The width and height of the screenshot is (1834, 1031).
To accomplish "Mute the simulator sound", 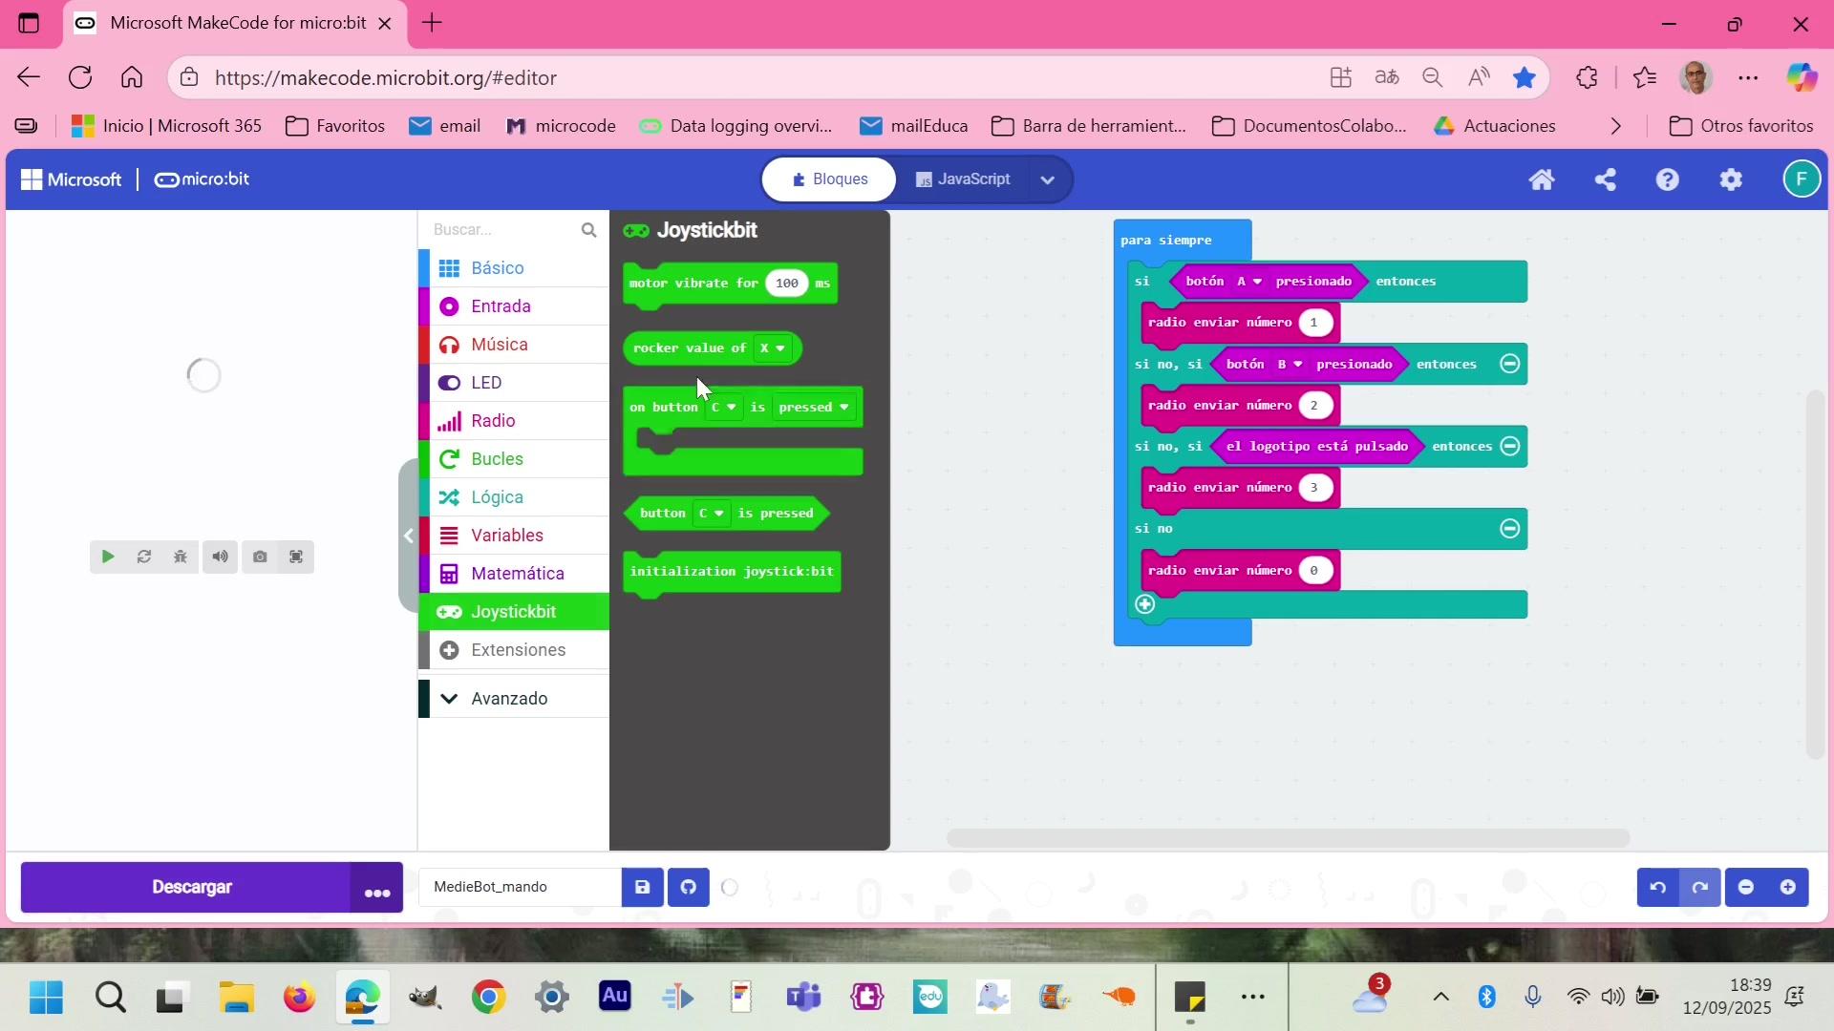I will (220, 557).
